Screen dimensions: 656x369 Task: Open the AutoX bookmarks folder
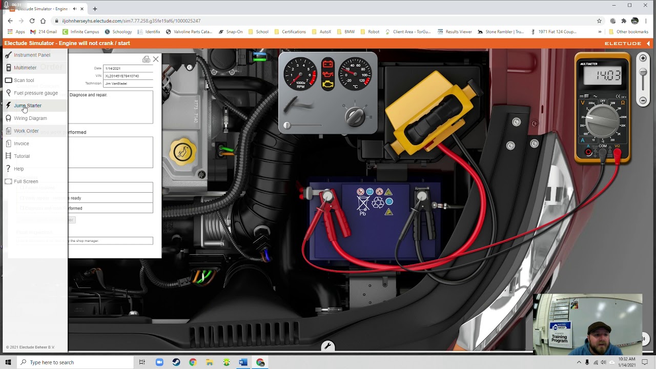[x=321, y=32]
